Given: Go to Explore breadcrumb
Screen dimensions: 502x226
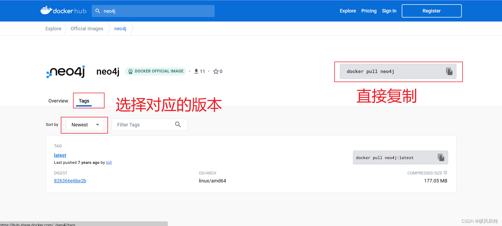Looking at the screenshot, I should [x=53, y=29].
